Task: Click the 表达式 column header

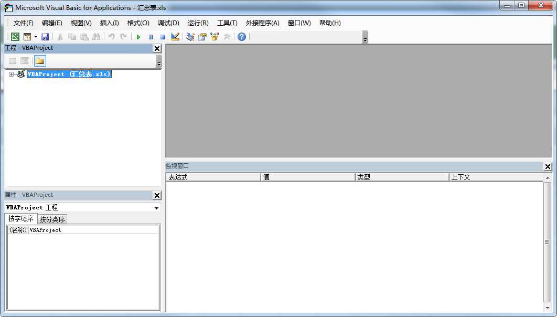Action: pyautogui.click(x=213, y=177)
